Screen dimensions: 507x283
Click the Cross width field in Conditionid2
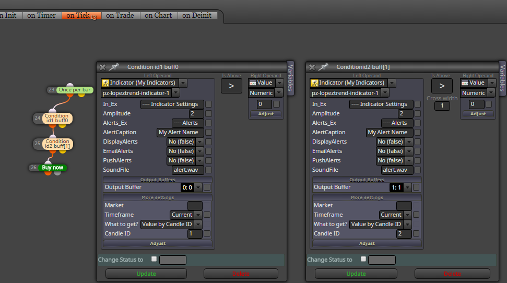coord(442,106)
